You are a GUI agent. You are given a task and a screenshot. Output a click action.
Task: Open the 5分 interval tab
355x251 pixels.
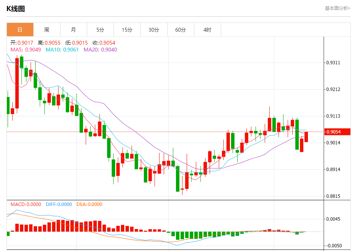100,30
